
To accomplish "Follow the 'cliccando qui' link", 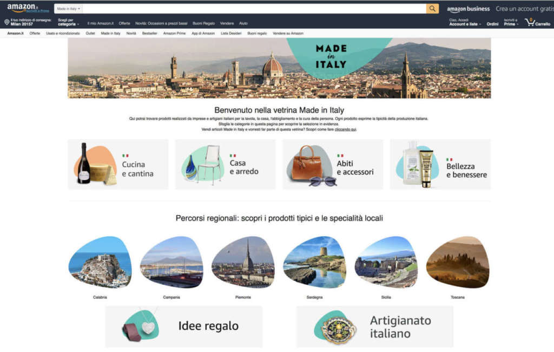I will (345, 129).
